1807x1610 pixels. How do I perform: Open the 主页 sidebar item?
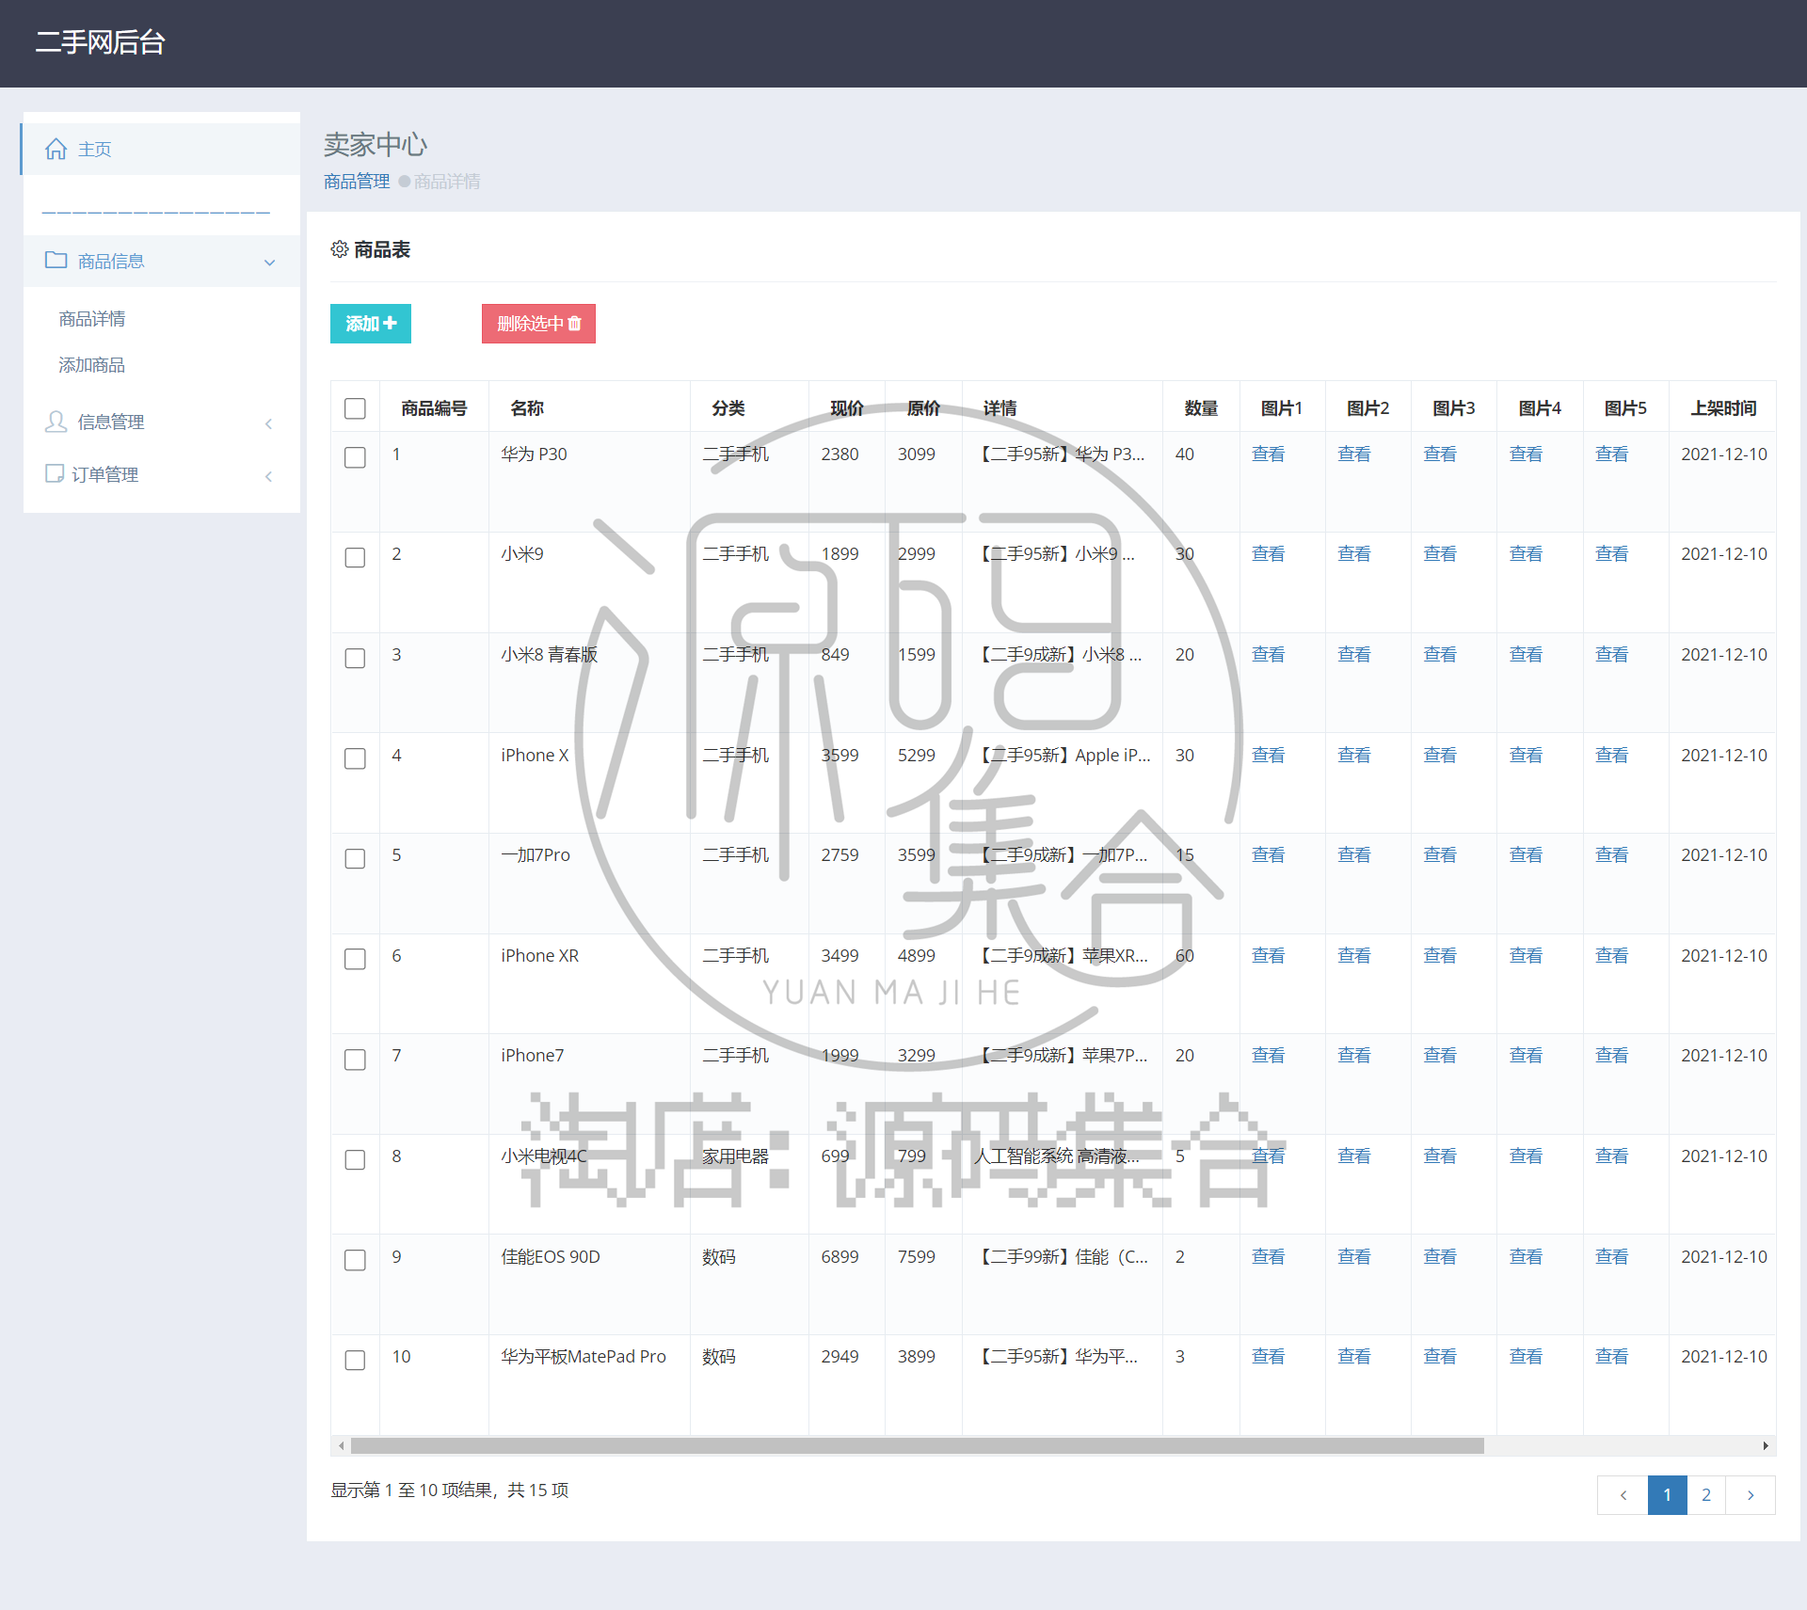coord(160,149)
